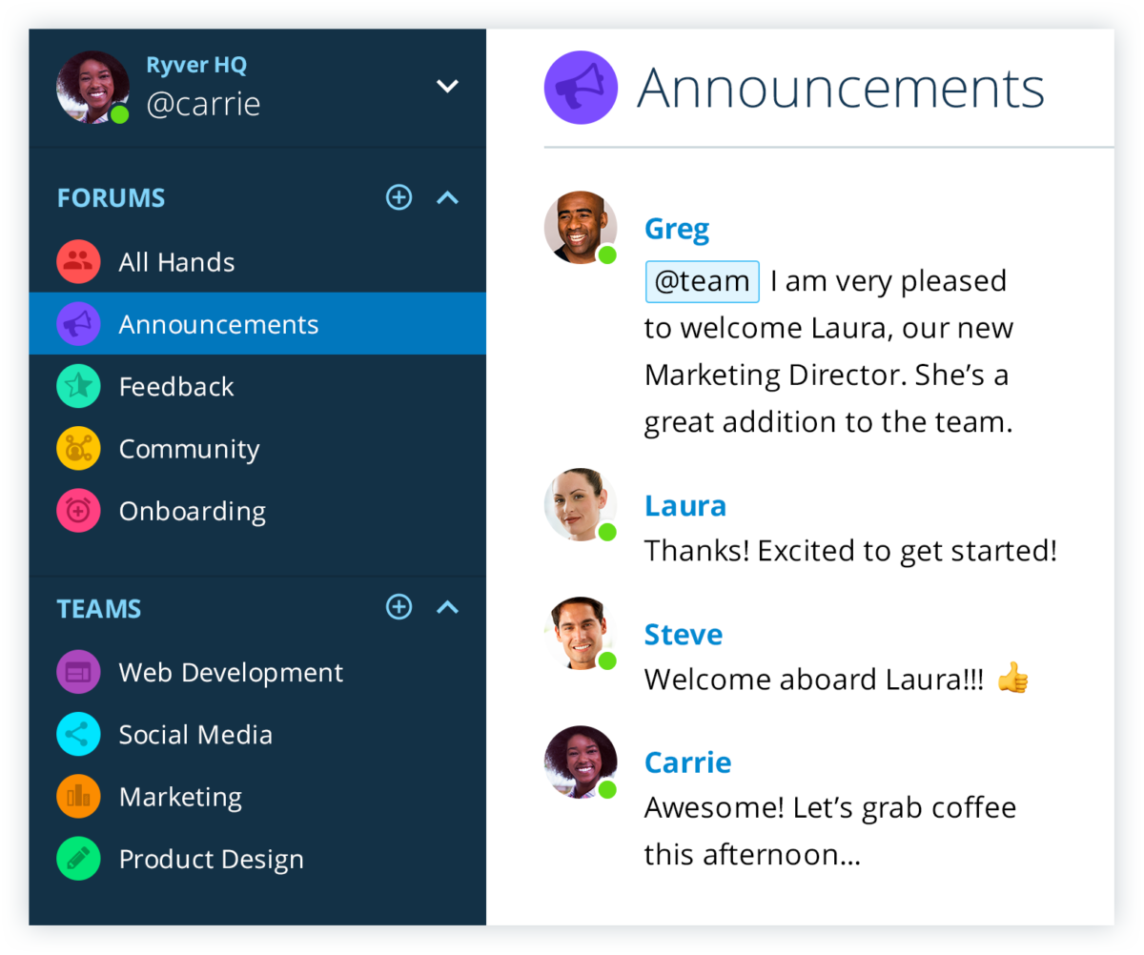This screenshot has width=1144, height=955.
Task: Select the Onboarding forum
Action: 192,511
